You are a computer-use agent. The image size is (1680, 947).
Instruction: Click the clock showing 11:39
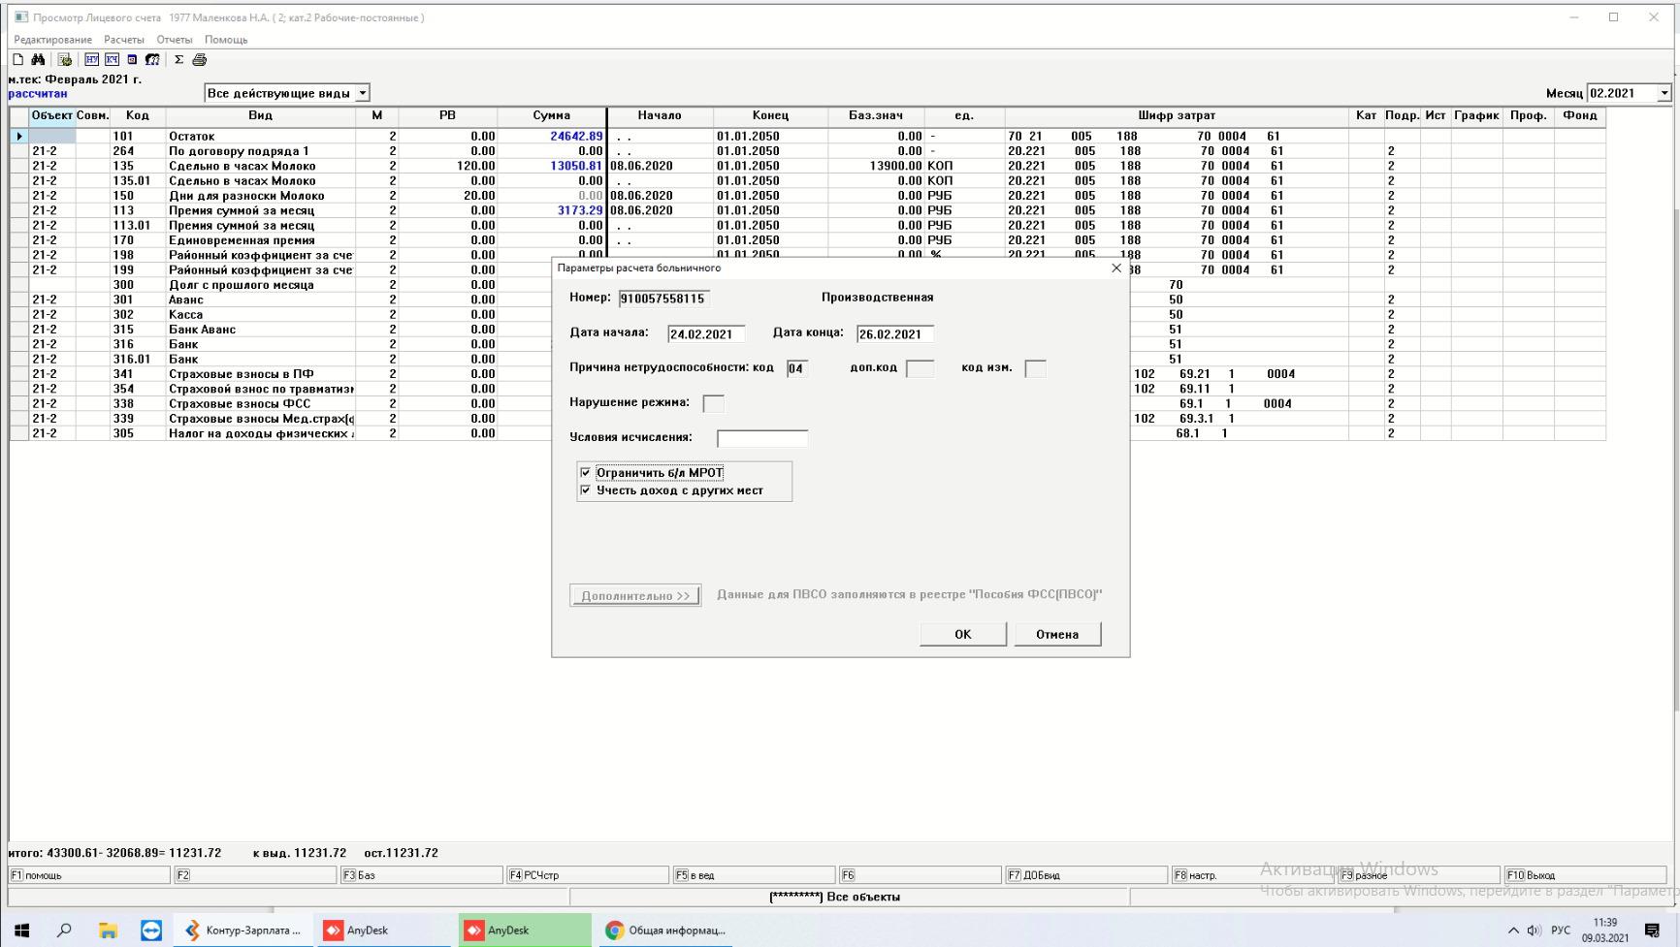(1605, 923)
